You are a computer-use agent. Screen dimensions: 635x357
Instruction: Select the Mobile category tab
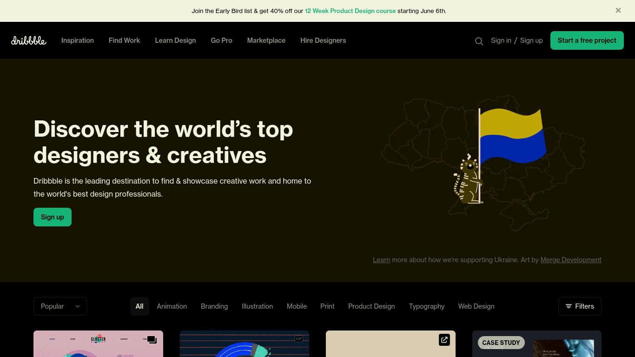click(297, 306)
